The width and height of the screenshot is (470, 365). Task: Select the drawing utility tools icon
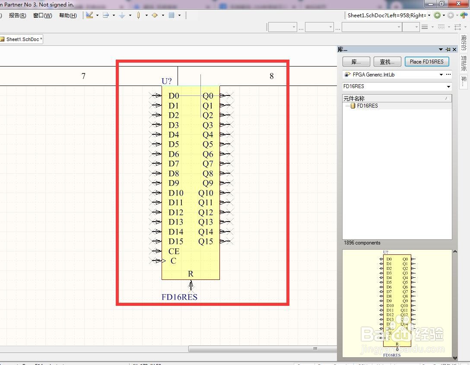(89, 15)
